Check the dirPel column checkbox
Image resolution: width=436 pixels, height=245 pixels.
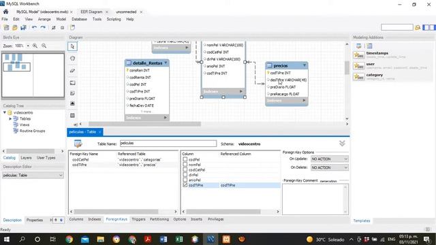(x=185, y=175)
